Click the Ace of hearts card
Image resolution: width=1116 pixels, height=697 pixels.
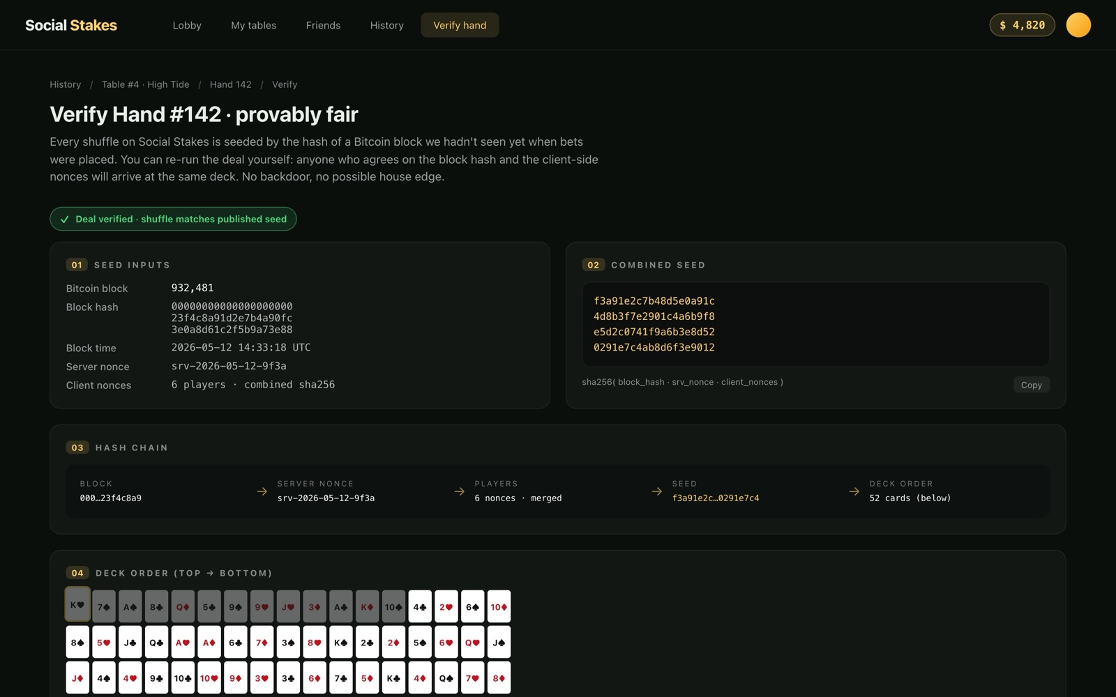click(183, 642)
